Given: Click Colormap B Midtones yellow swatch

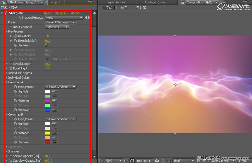Looking at the screenshot, I should [x=48, y=133].
